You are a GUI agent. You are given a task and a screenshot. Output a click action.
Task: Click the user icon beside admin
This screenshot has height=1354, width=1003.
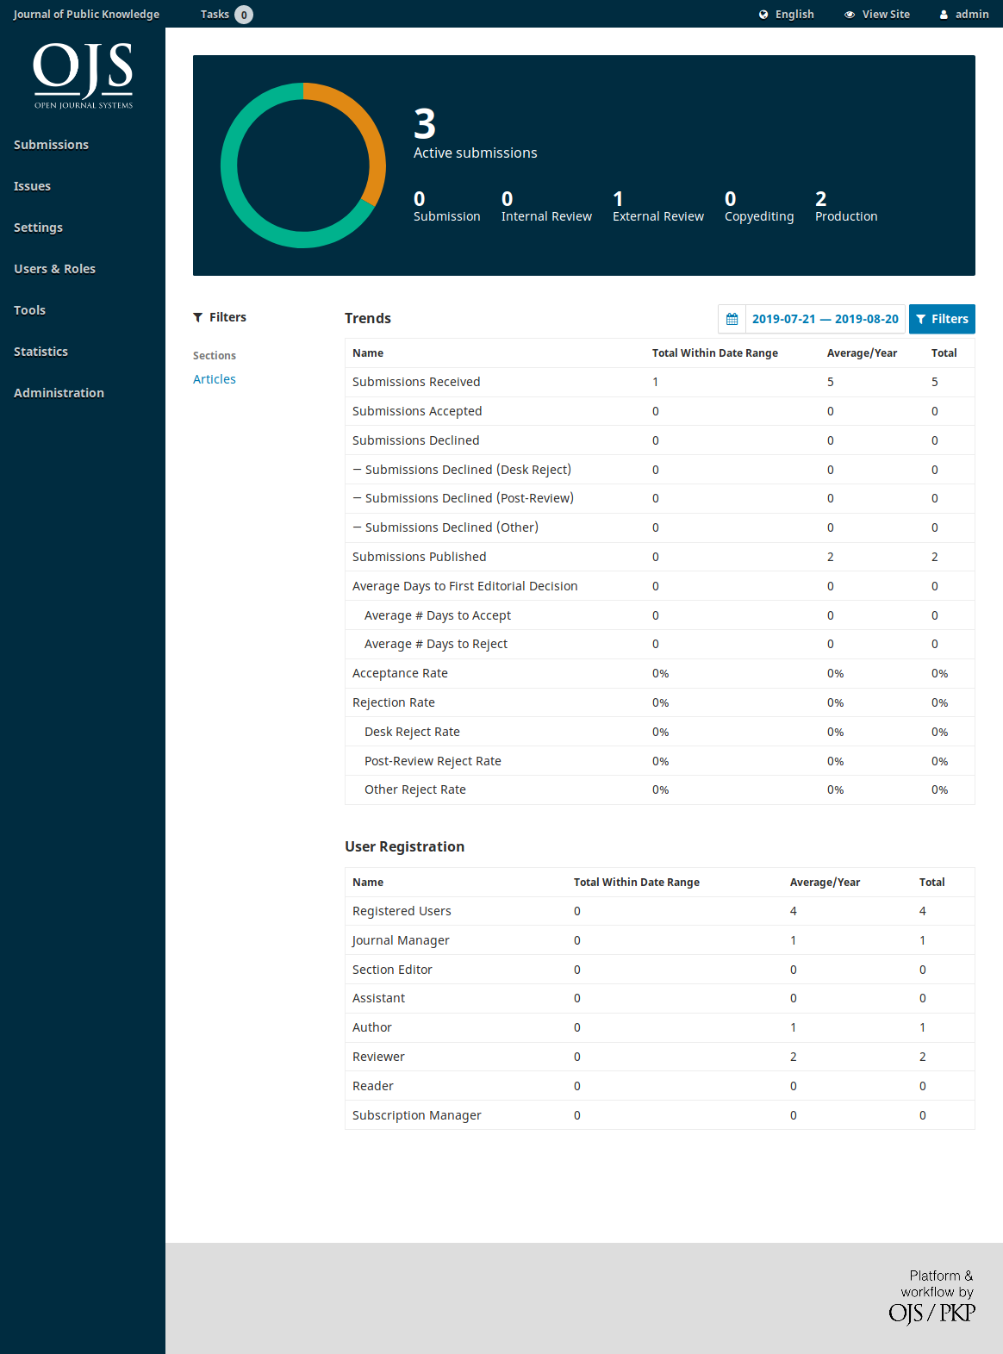[x=944, y=15]
